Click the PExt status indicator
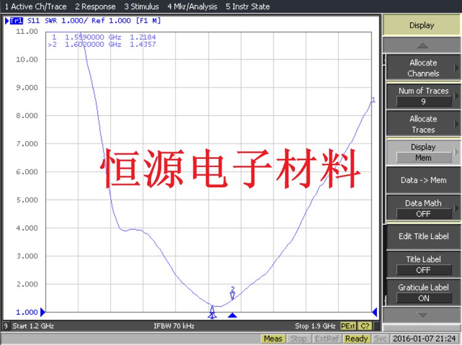Screen dimensions: 462x345 coord(348,326)
